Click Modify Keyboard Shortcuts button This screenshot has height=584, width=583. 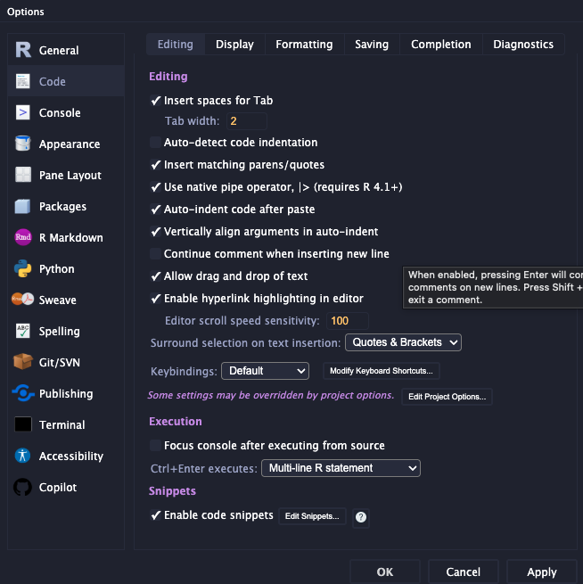click(381, 371)
